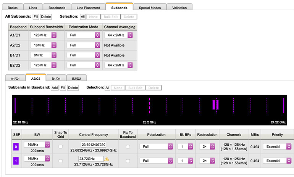Click Delete button next to All Subbands

(46, 17)
